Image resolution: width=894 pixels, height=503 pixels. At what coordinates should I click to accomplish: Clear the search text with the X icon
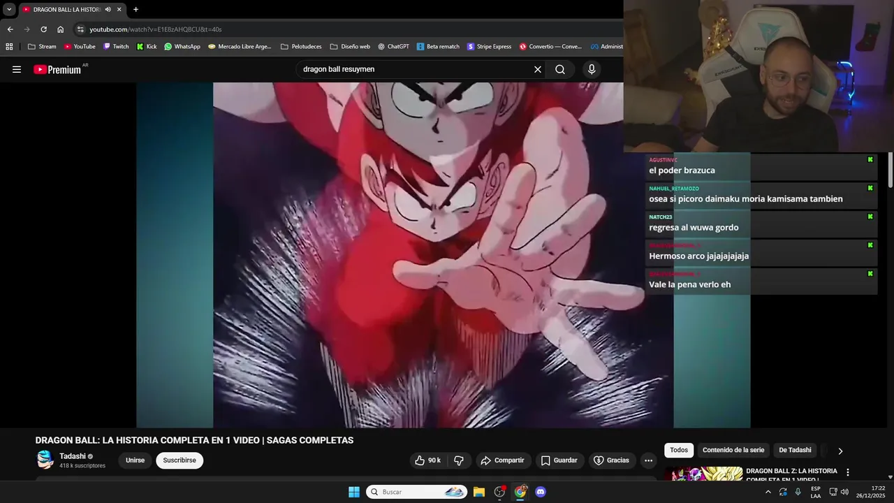click(538, 69)
